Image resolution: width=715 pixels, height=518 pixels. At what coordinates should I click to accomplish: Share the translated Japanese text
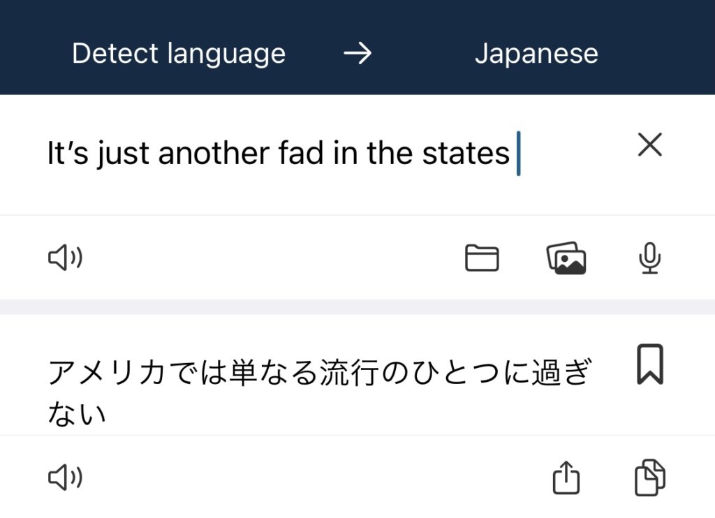[566, 478]
